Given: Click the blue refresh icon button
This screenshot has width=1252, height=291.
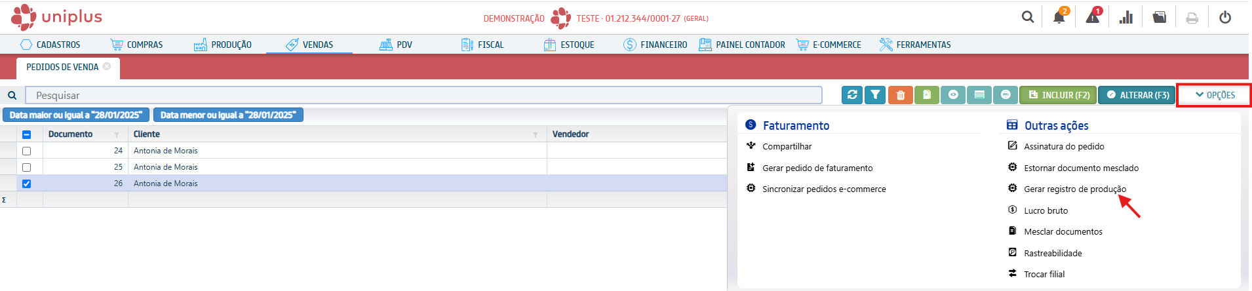Looking at the screenshot, I should tap(852, 95).
